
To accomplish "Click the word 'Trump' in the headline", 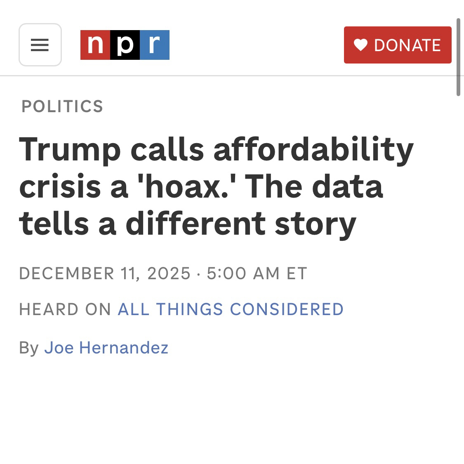I will [x=70, y=149].
